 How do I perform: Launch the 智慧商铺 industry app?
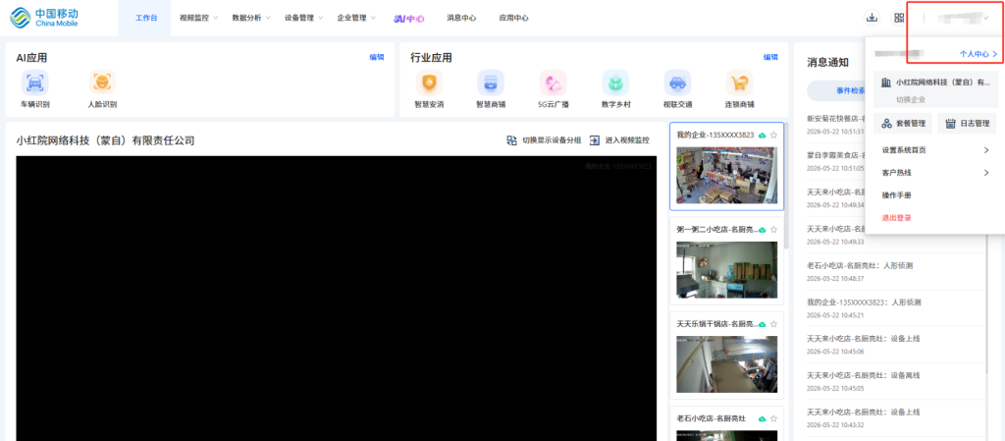491,83
